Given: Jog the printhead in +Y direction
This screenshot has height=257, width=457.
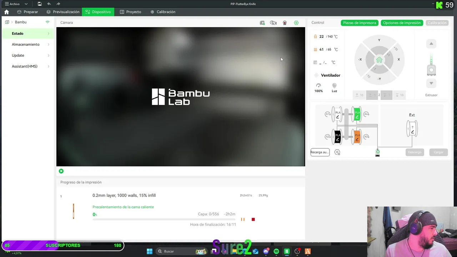Looking at the screenshot, I should tap(379, 40).
